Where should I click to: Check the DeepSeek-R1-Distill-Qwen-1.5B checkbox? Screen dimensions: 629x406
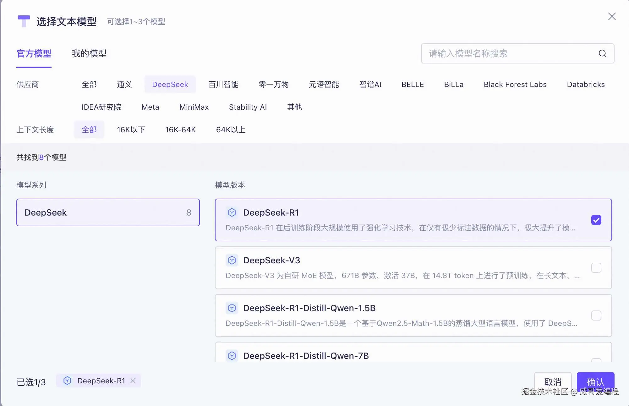pos(596,315)
